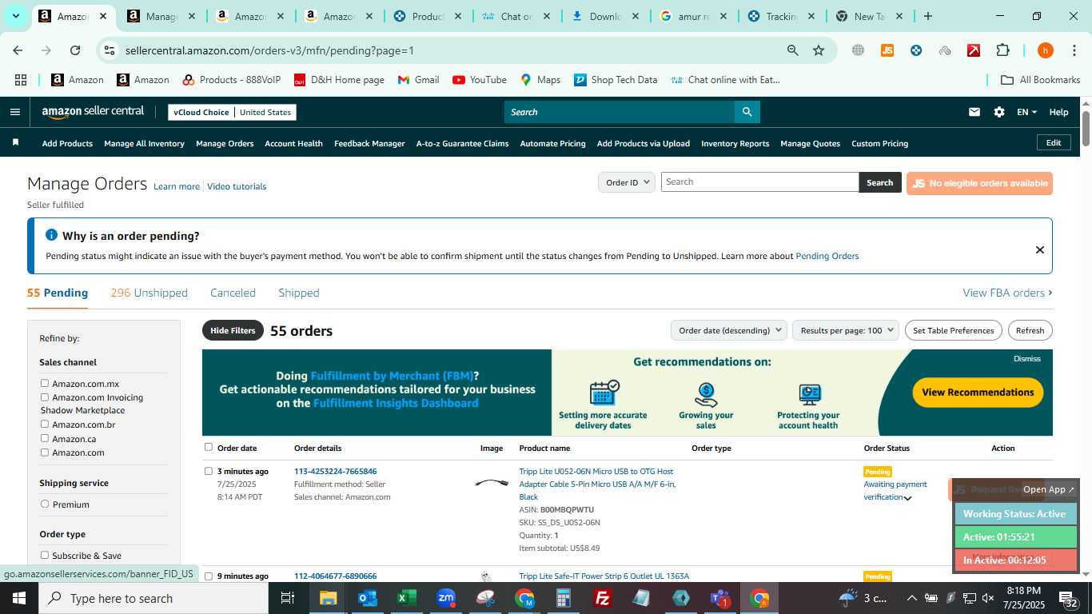
Task: Click Set Table Preferences button
Action: click(x=953, y=330)
